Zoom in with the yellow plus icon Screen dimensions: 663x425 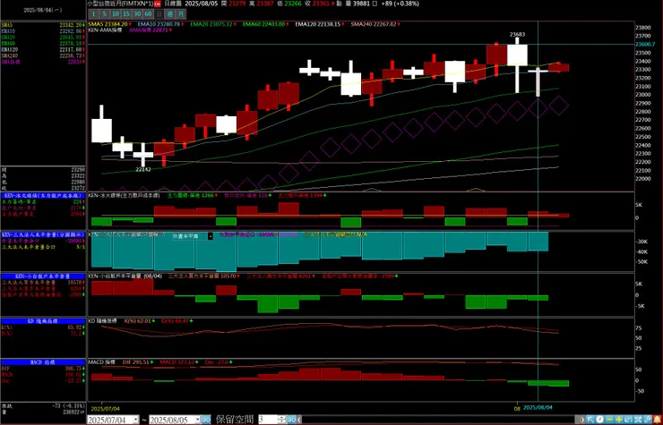618,420
